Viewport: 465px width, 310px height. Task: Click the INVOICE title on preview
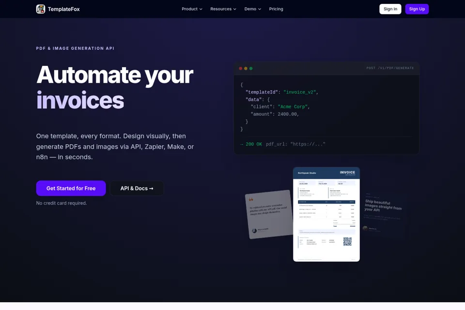click(347, 172)
